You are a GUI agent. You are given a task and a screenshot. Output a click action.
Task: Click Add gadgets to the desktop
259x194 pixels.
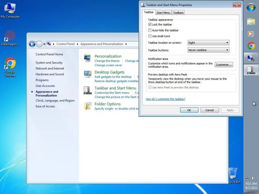113,77
